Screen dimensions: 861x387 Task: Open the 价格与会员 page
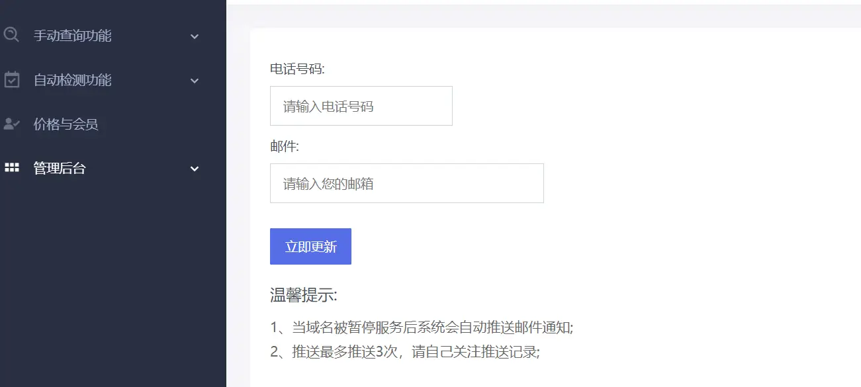[66, 124]
